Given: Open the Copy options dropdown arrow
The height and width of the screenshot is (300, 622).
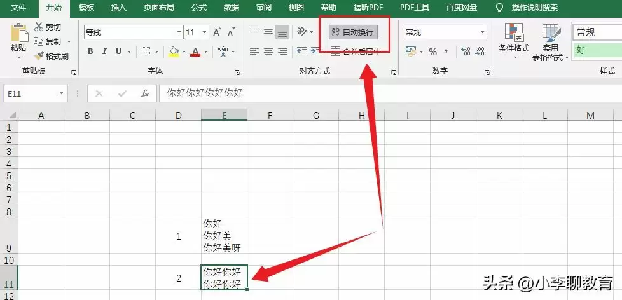Looking at the screenshot, I should pos(69,41).
